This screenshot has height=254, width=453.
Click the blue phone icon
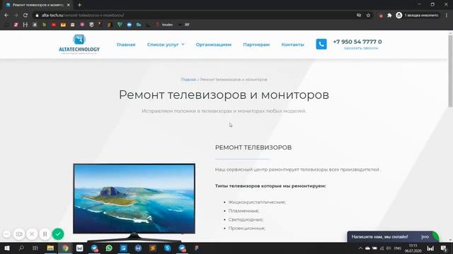321,44
